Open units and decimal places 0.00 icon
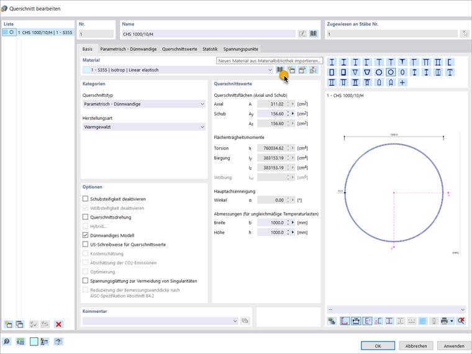The width and height of the screenshot is (472, 354). pyautogui.click(x=20, y=342)
